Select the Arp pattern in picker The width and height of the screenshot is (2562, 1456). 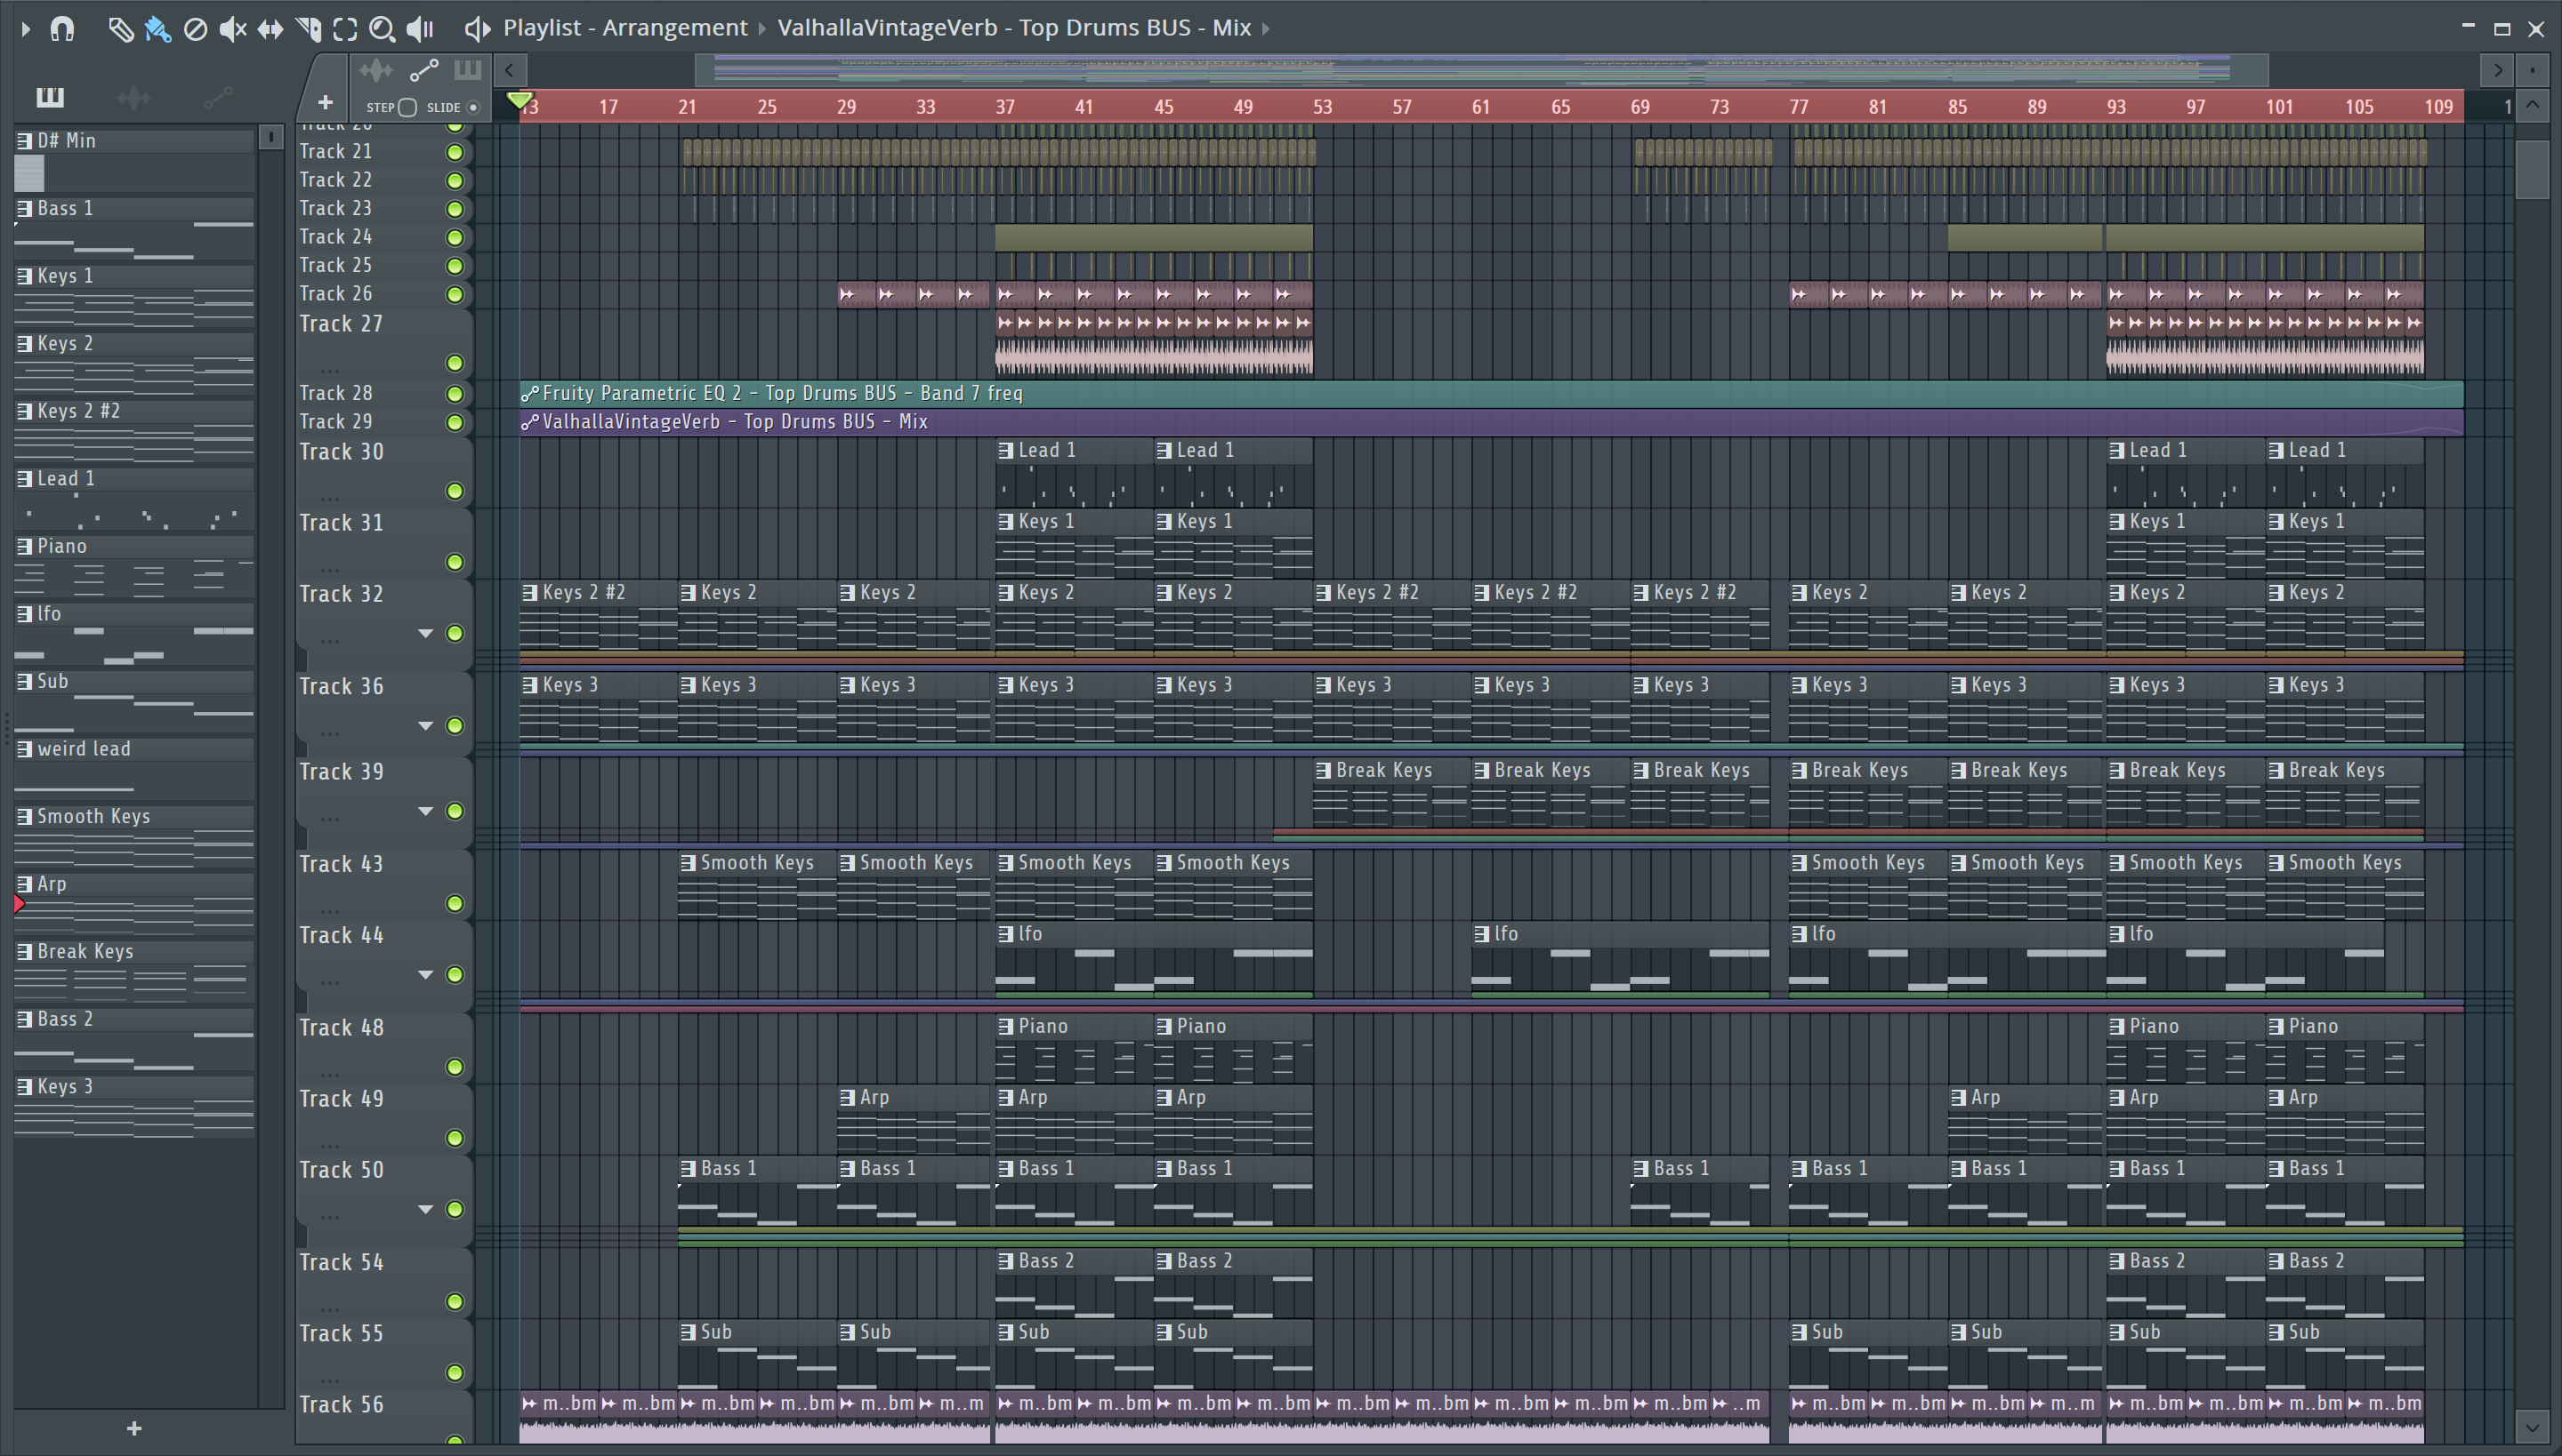(134, 903)
